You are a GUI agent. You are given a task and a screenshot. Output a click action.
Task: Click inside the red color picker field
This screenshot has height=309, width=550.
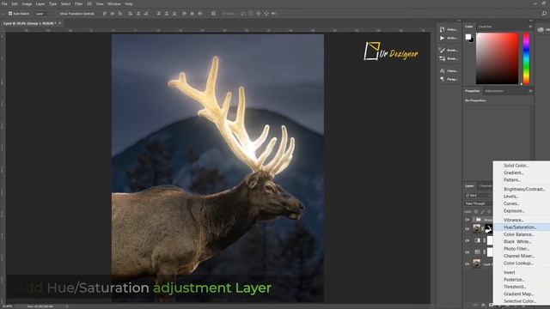497,58
